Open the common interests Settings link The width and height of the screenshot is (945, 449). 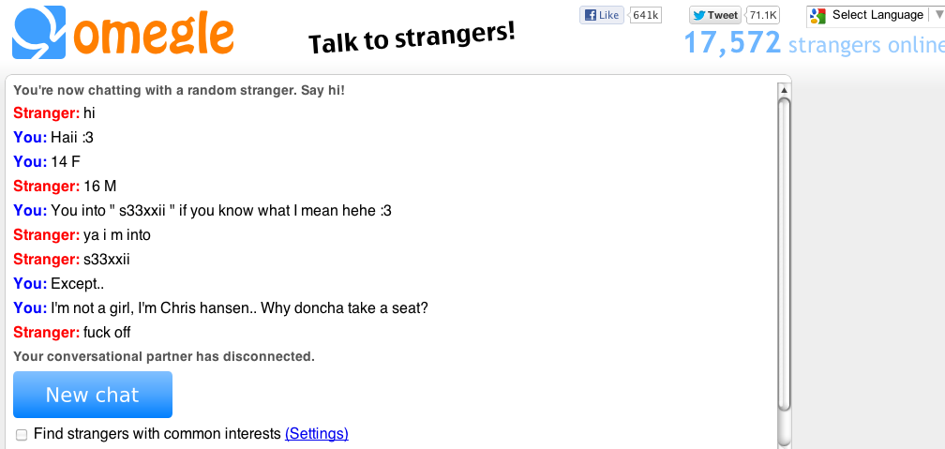point(316,434)
